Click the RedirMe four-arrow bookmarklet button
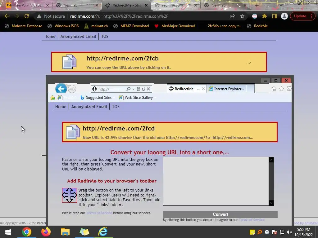This screenshot has height=238, width=318. pos(70,195)
